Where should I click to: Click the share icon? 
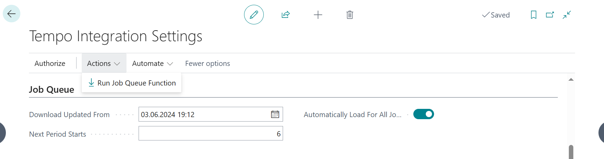[285, 15]
